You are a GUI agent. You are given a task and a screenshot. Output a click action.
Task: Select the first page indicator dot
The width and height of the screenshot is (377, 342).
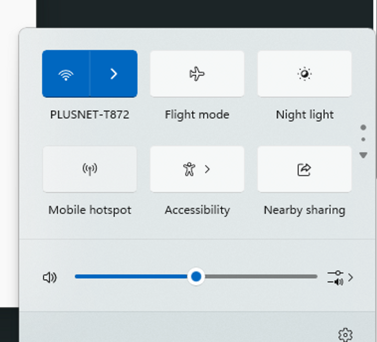363,128
